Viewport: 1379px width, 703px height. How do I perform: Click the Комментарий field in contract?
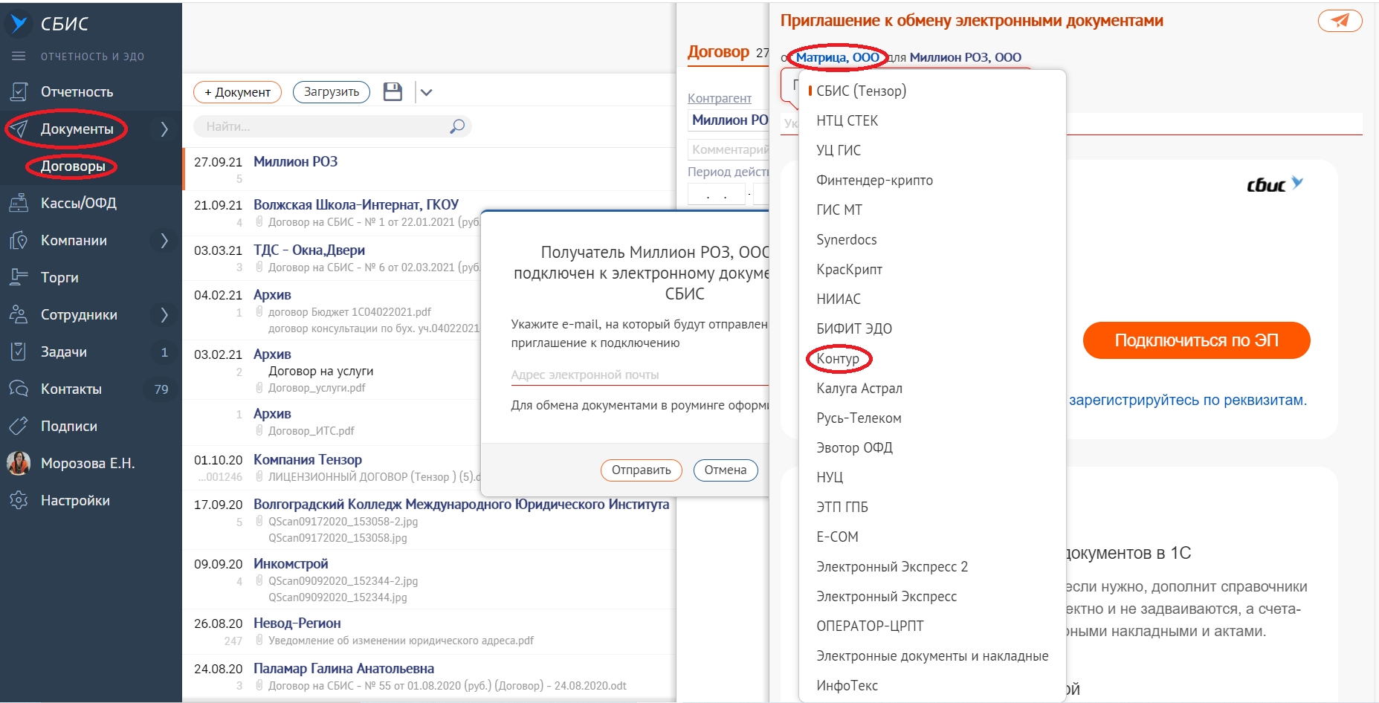coord(729,149)
